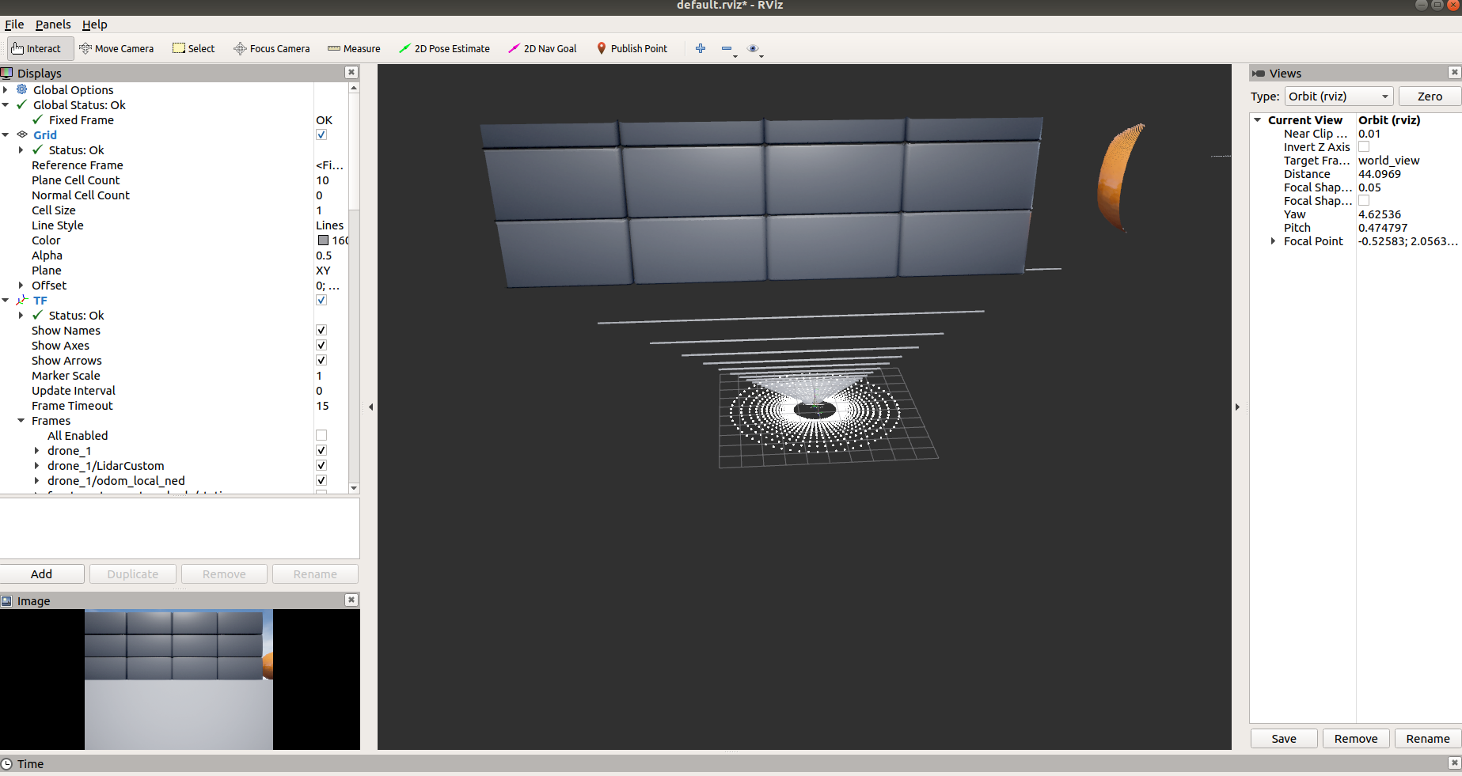Enable Invert Z Axis checkbox
Screen dimensions: 1462x776
(x=1364, y=146)
